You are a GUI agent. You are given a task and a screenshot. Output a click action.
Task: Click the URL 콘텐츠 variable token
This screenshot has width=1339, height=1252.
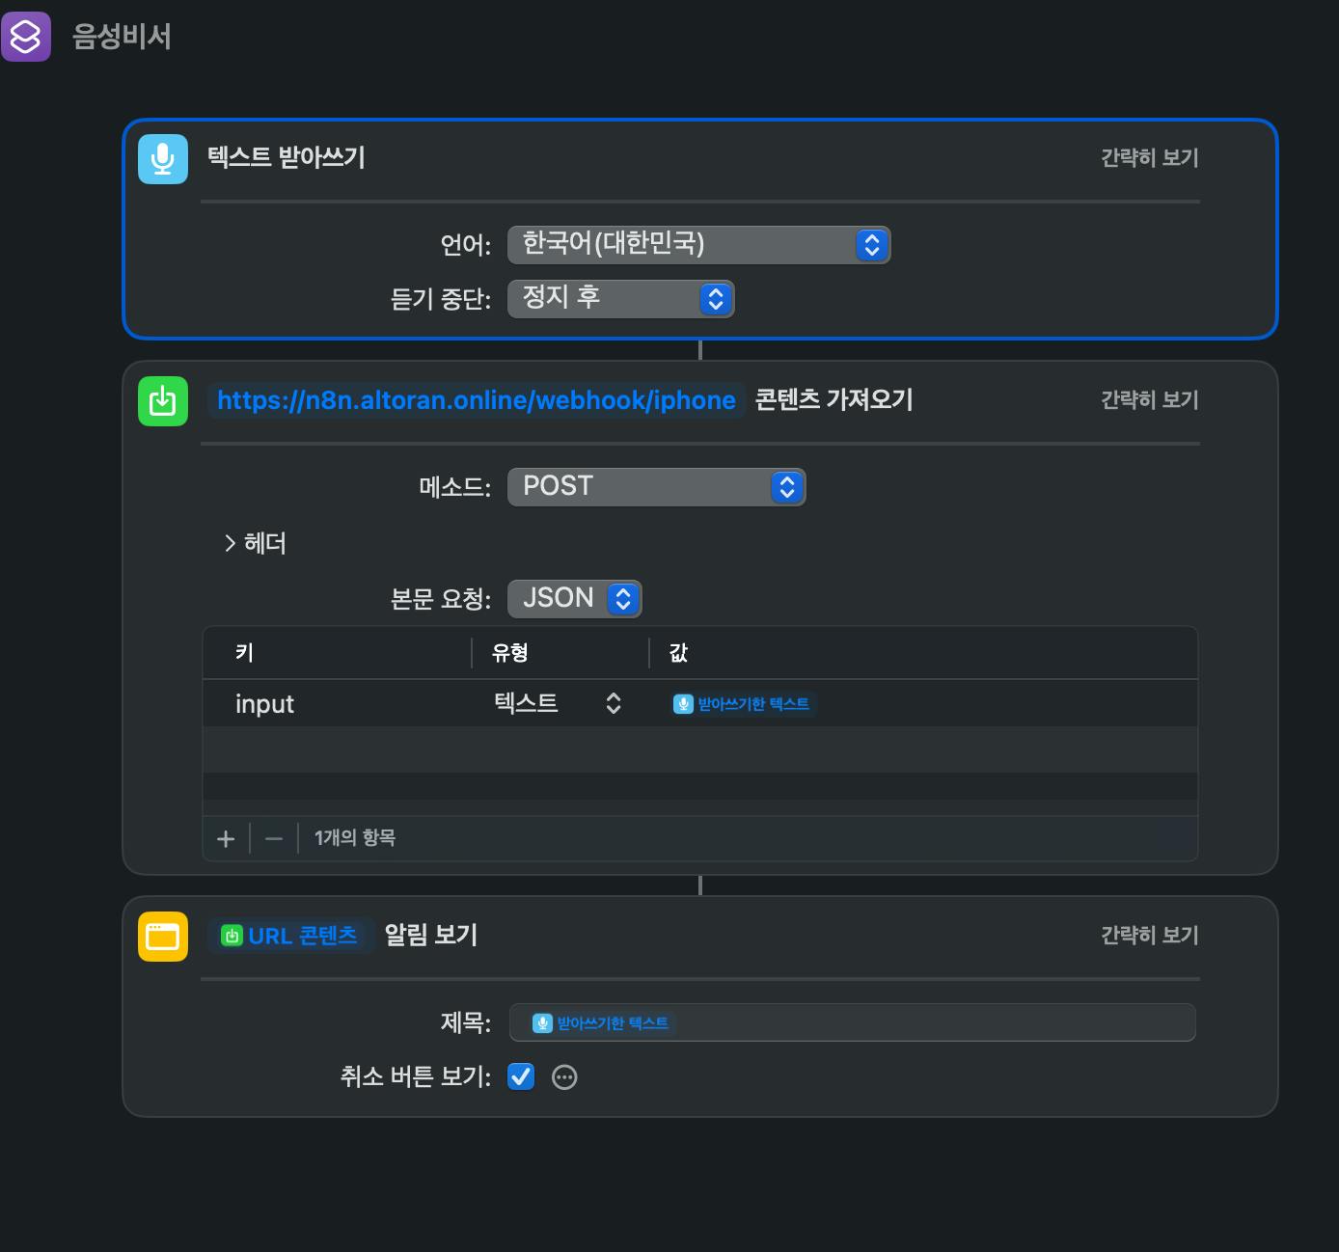click(x=290, y=936)
